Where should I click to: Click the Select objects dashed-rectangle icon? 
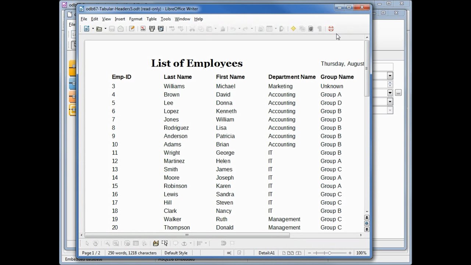(x=164, y=243)
